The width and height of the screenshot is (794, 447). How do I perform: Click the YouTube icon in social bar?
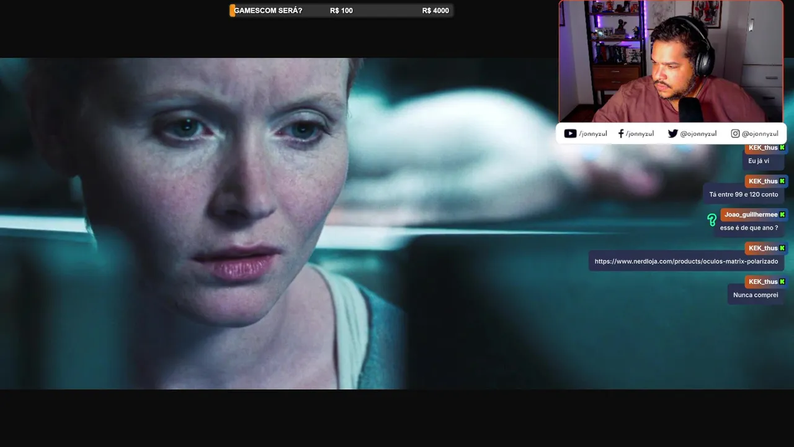pos(570,133)
